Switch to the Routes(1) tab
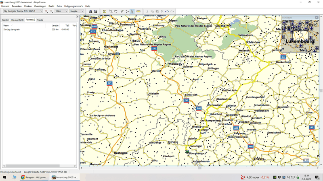The height and width of the screenshot is (181, 323). point(30,20)
